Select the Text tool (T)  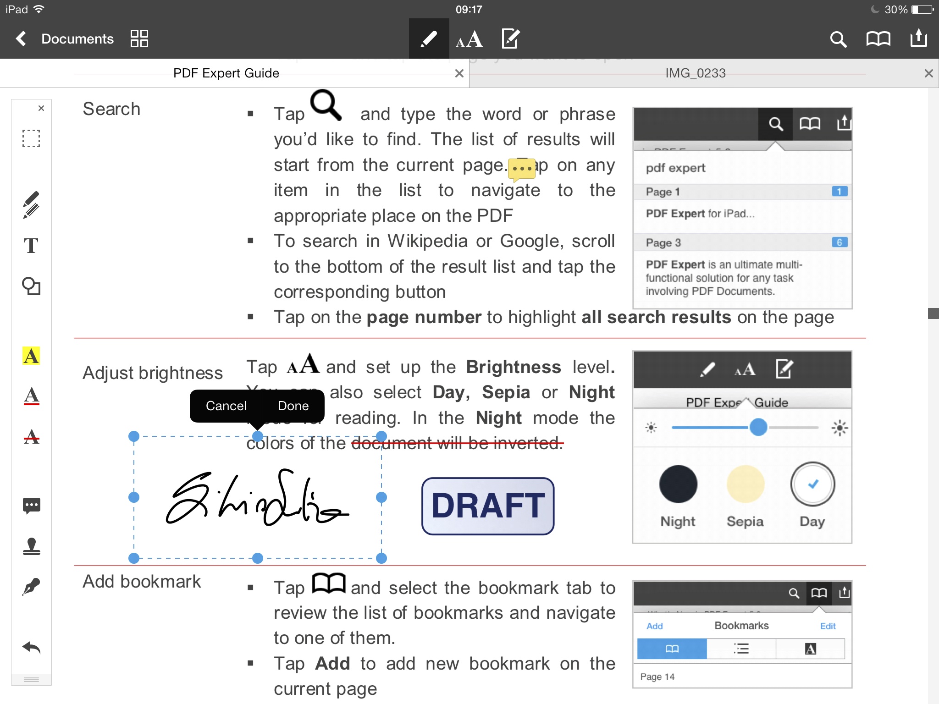(31, 246)
